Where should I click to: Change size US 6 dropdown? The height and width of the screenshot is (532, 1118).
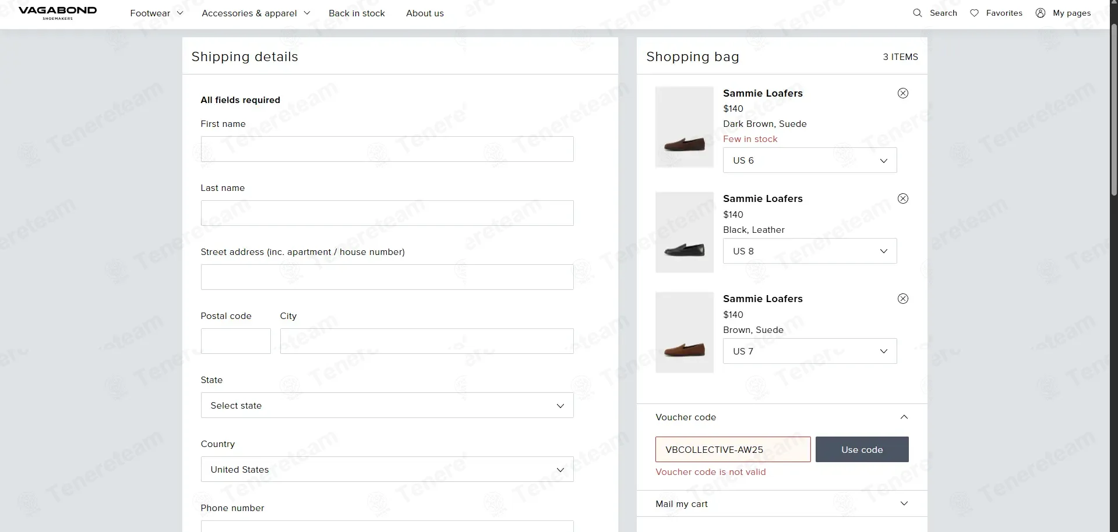(x=810, y=160)
